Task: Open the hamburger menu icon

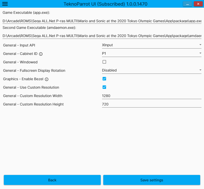Action: click(5, 4)
